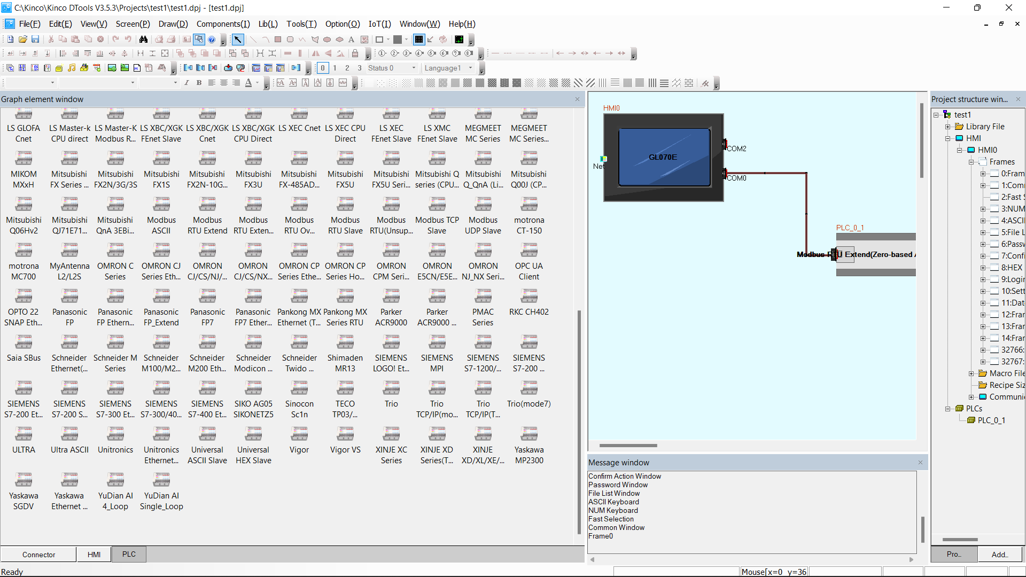Click the New project icon
The image size is (1026, 577).
point(10,40)
